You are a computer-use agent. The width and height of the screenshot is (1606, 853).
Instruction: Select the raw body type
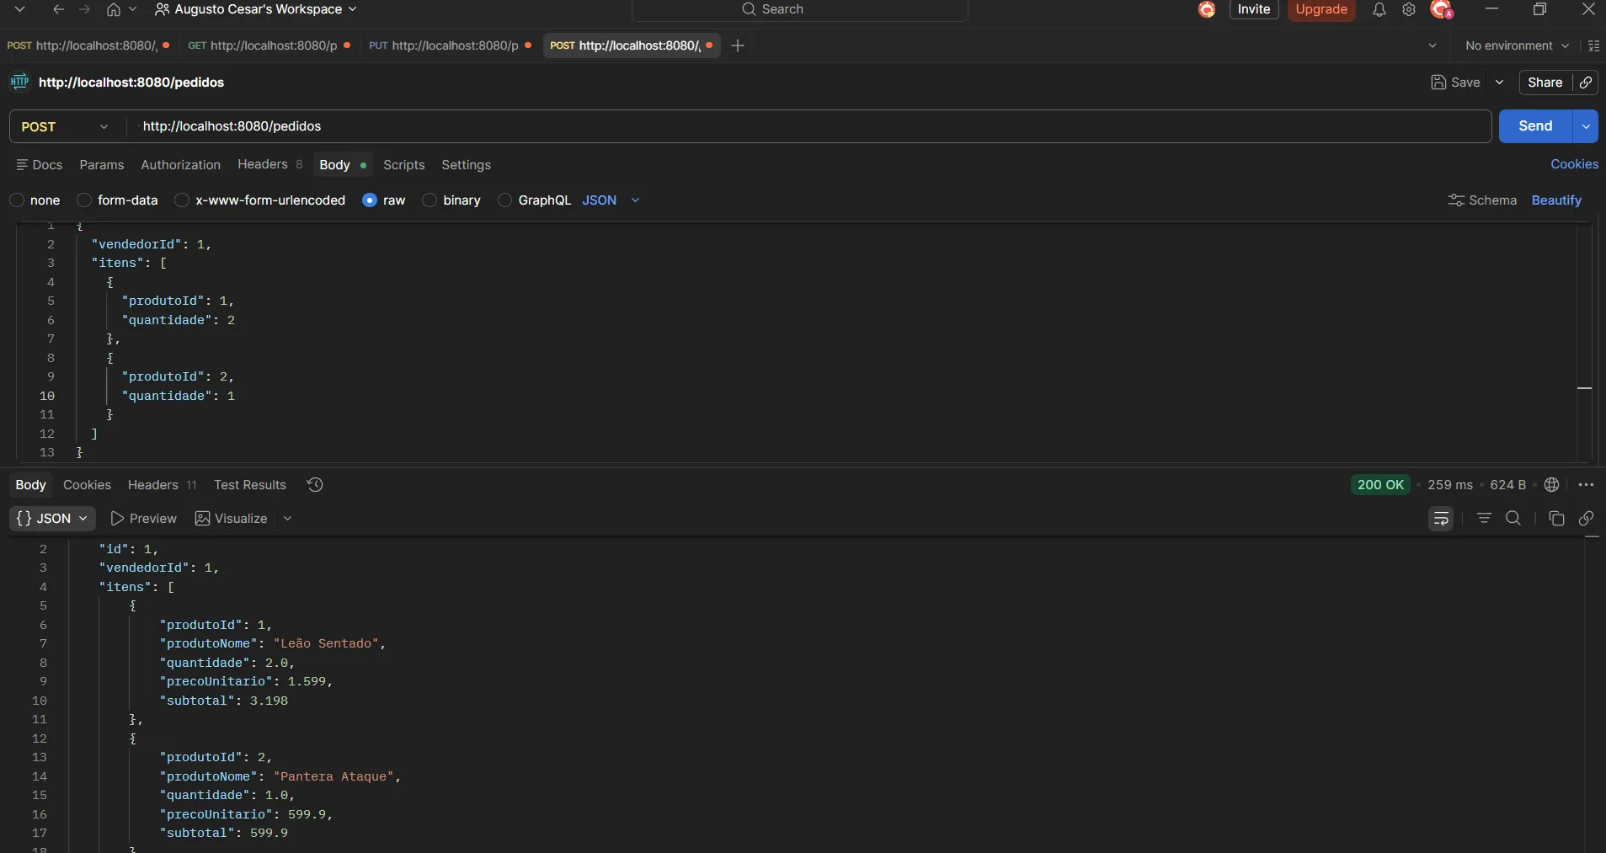tap(369, 200)
